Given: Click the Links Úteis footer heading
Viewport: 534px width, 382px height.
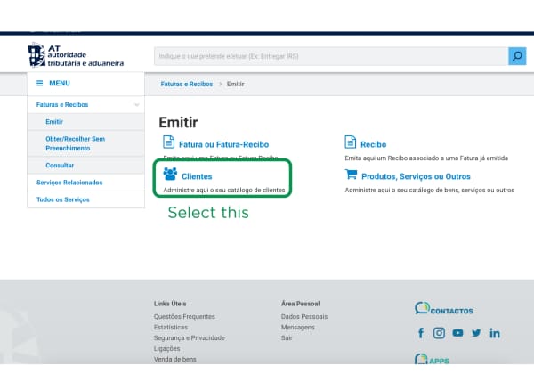Looking at the screenshot, I should pos(170,304).
